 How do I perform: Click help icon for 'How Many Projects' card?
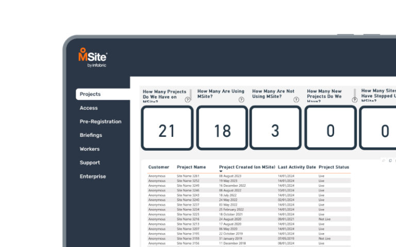[x=187, y=100]
